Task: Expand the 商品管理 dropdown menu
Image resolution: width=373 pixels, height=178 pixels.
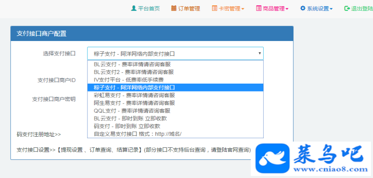Action: tap(272, 9)
